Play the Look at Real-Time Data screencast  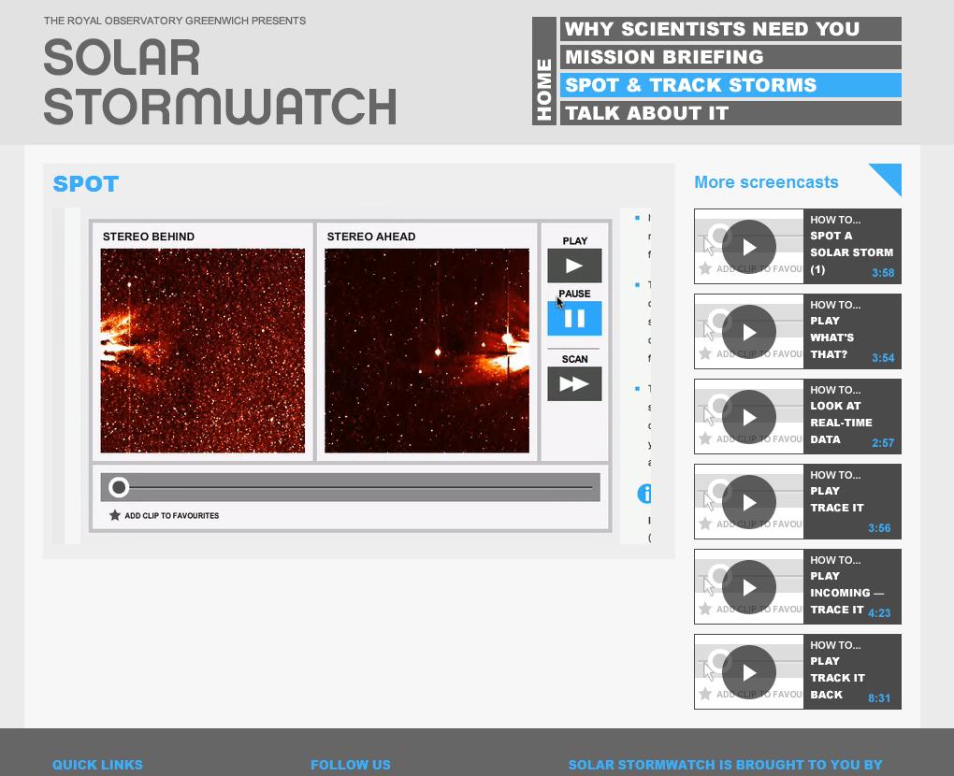[x=749, y=417]
